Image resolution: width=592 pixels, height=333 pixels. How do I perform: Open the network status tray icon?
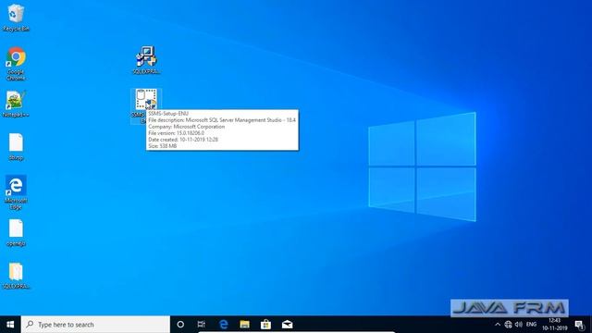(x=508, y=325)
